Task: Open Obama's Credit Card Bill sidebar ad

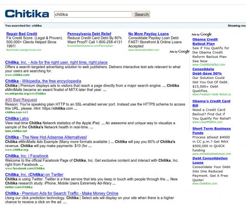Action: tap(211, 103)
